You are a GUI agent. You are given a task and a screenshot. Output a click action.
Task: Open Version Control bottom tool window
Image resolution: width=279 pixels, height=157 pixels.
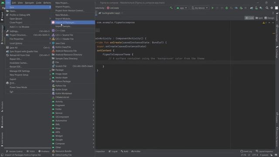point(14,151)
